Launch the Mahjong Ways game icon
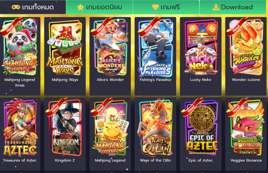 point(65,48)
